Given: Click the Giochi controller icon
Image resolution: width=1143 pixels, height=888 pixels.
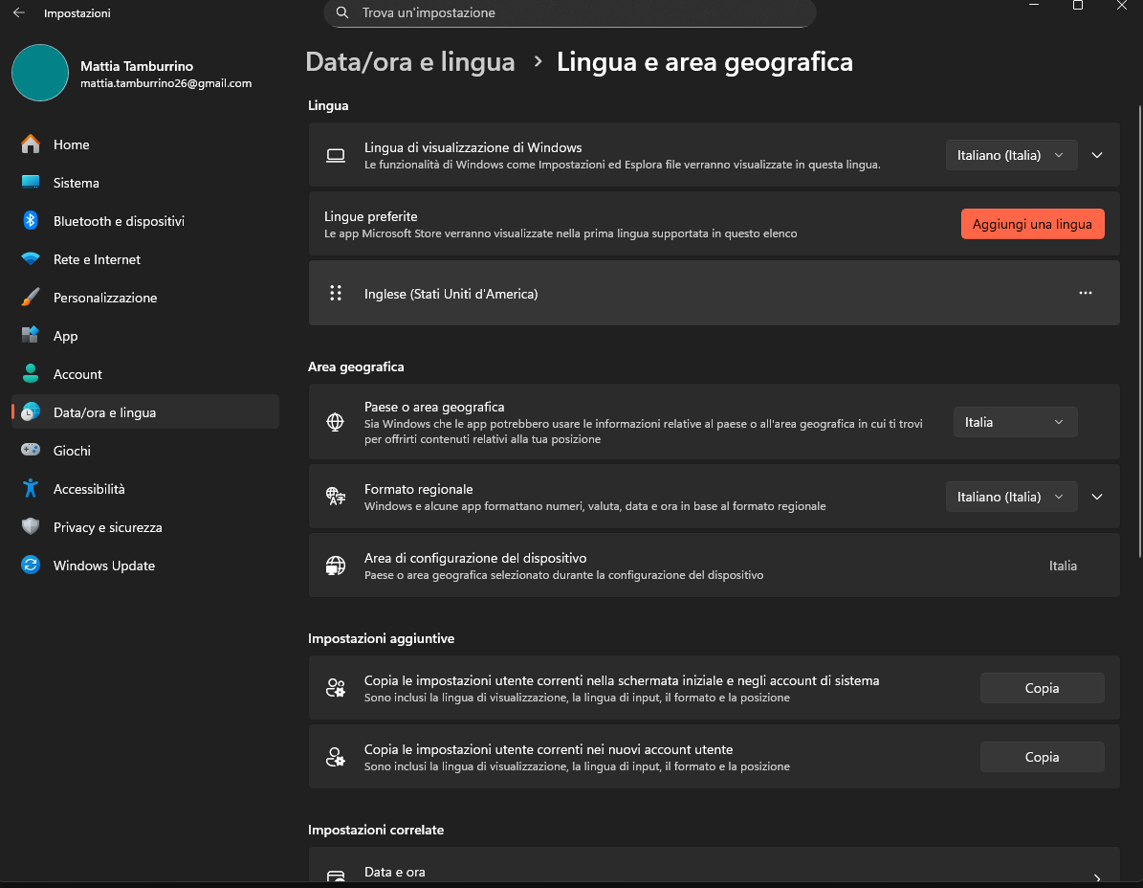Looking at the screenshot, I should 31,450.
